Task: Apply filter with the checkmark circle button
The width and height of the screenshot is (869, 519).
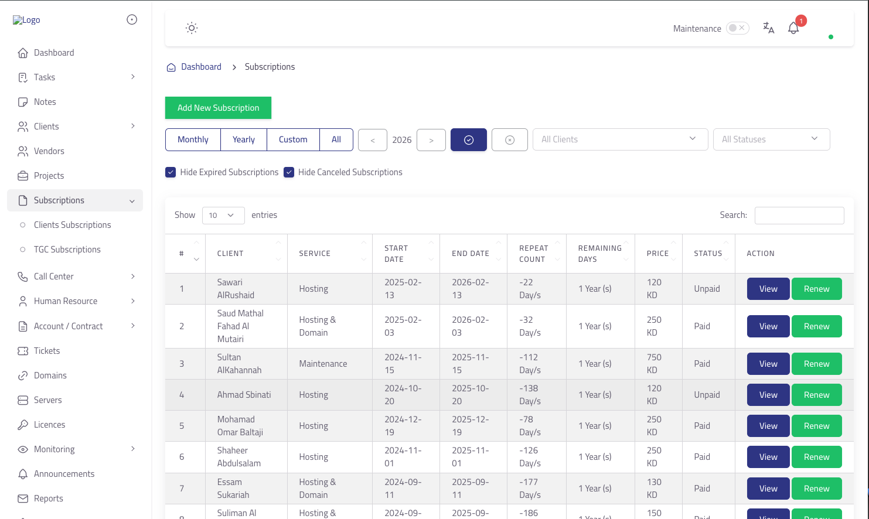Action: click(468, 140)
